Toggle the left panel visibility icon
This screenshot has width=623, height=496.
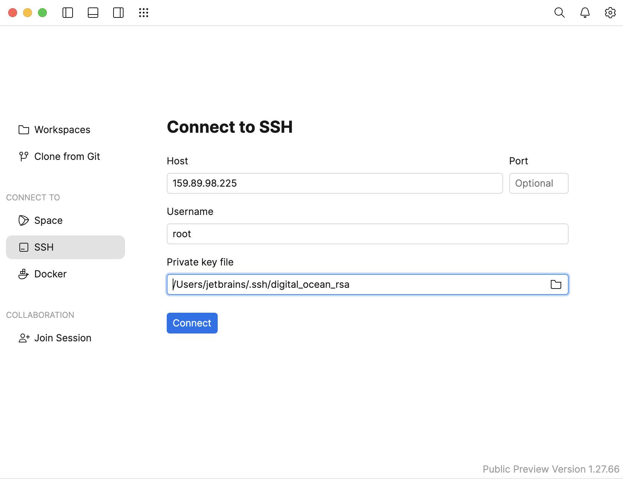(x=68, y=12)
